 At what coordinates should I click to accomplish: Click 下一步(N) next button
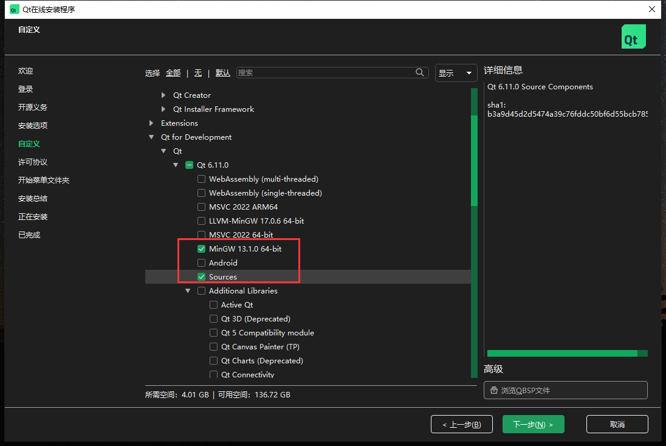point(533,424)
